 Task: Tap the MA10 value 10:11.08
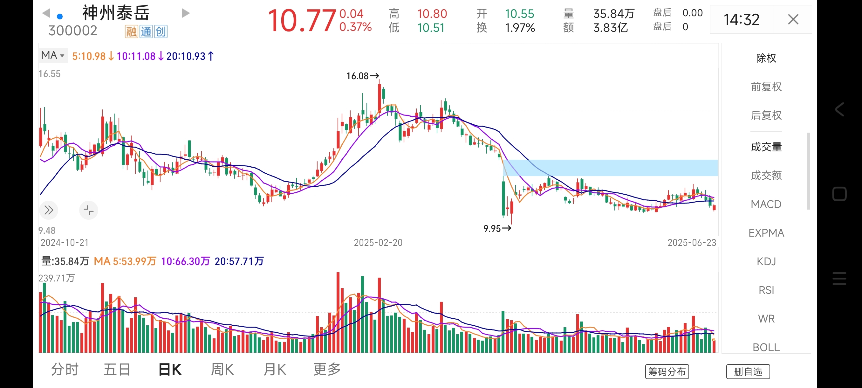(136, 56)
